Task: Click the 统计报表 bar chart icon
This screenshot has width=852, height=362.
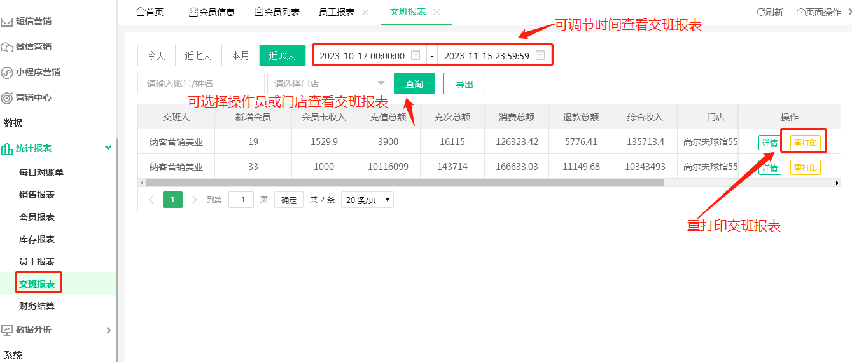Action: [6, 149]
